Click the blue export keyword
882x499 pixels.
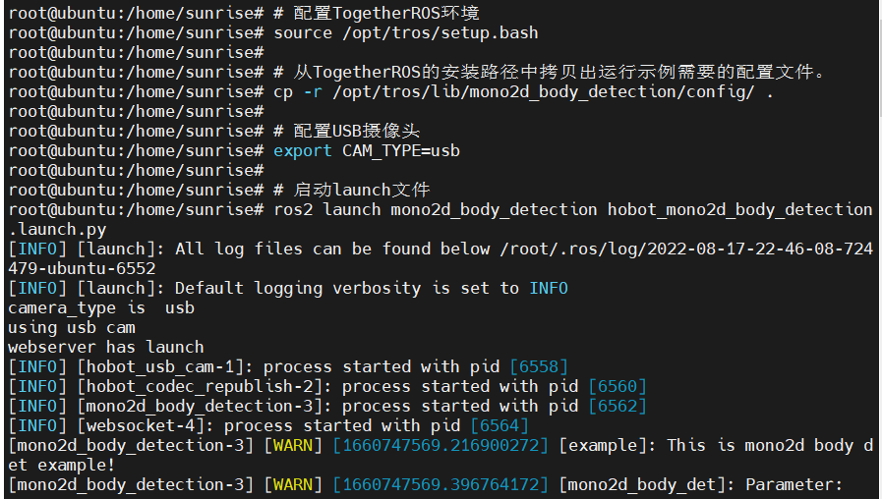tap(303, 151)
